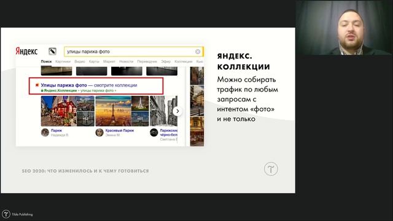
Task: Open the top Paris street image in side strip
Action: [x=197, y=76]
